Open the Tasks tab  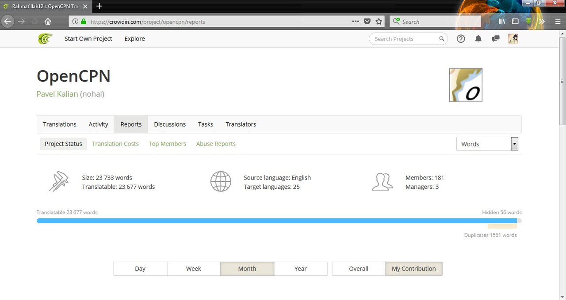pos(206,124)
